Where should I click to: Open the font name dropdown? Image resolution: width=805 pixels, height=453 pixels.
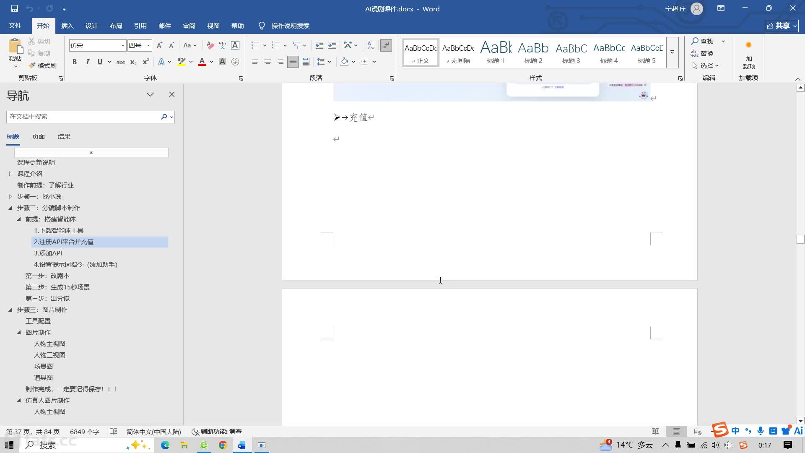(x=122, y=45)
